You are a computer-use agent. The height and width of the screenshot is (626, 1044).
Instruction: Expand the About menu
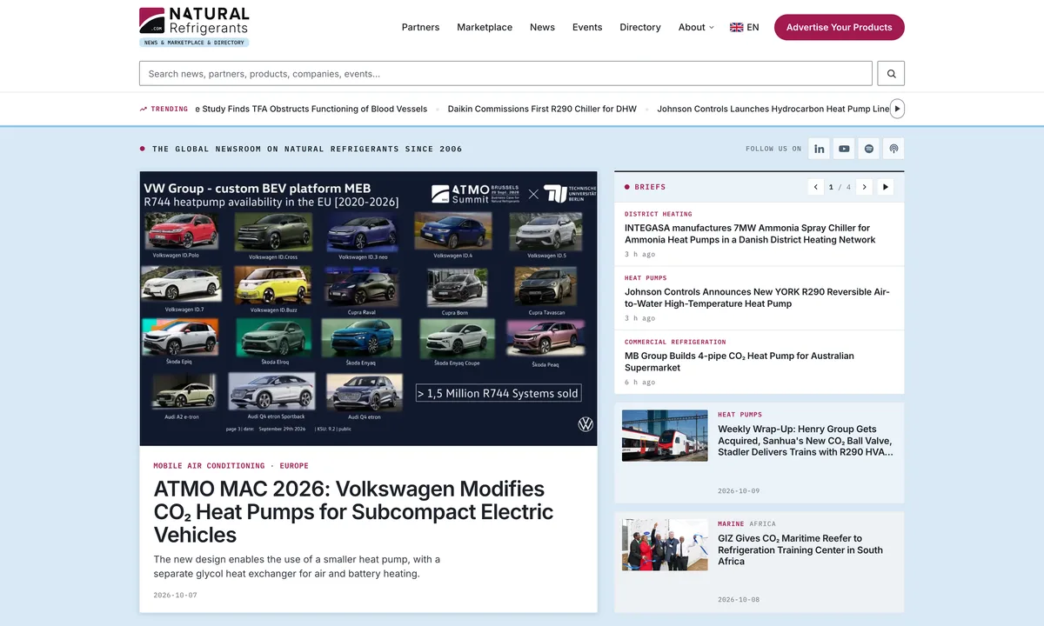click(x=696, y=27)
